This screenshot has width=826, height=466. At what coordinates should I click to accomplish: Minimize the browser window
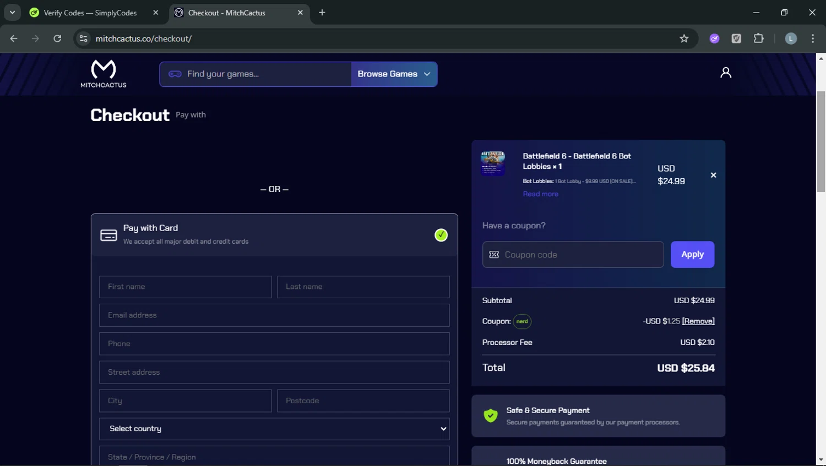[756, 13]
